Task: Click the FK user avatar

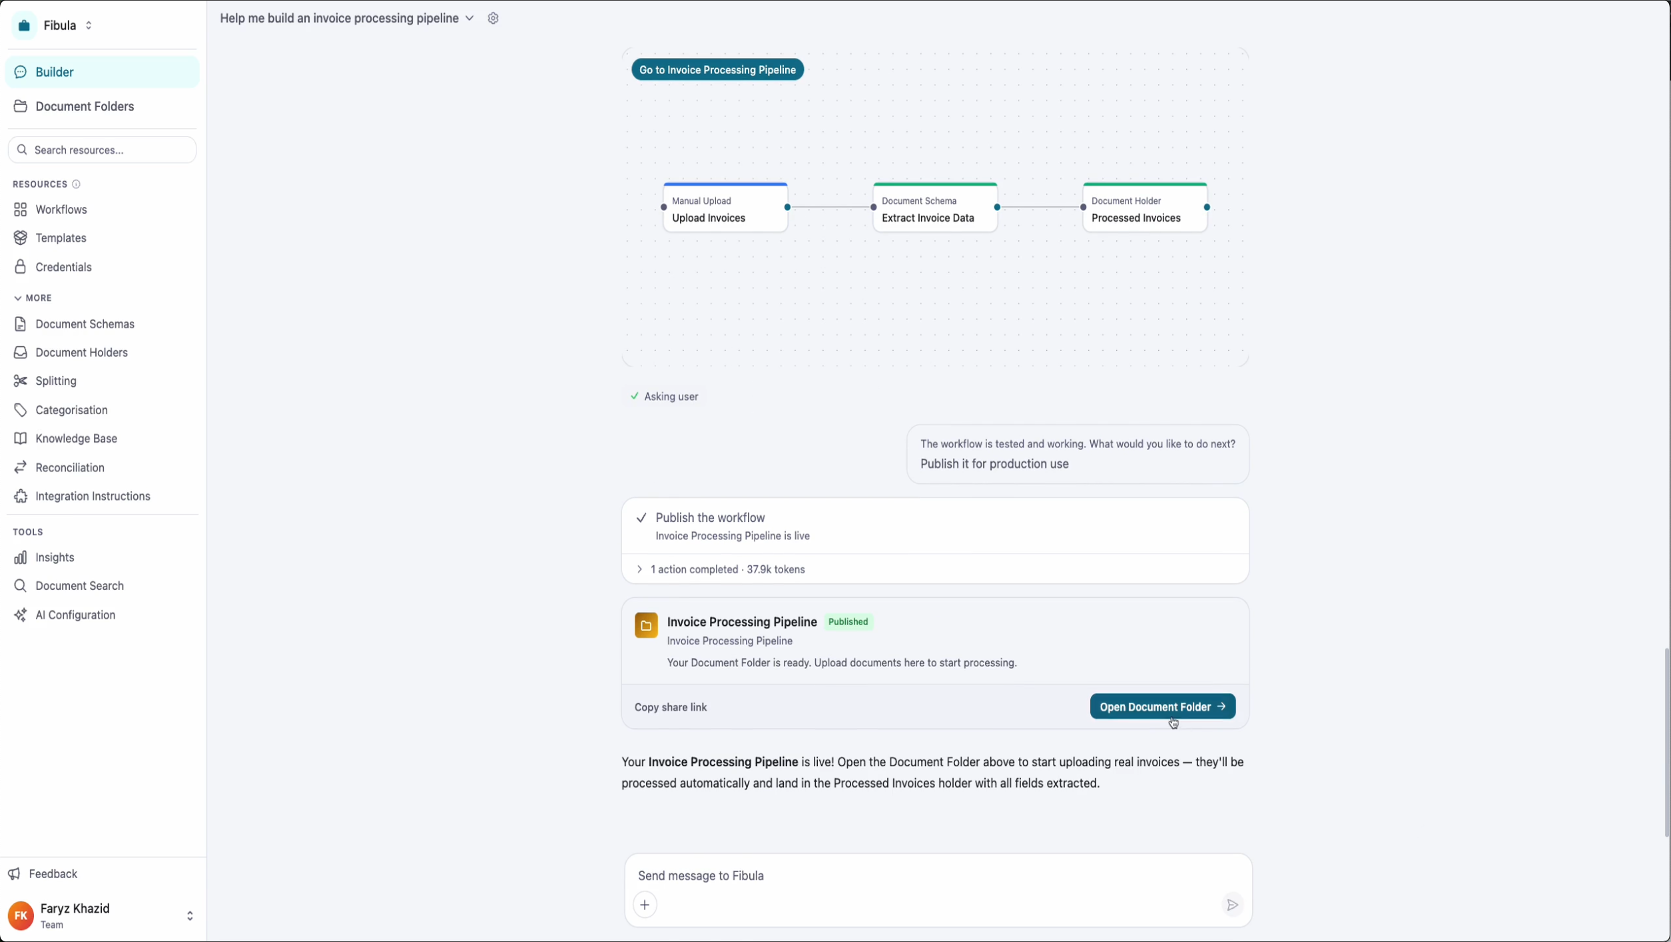Action: [21, 916]
